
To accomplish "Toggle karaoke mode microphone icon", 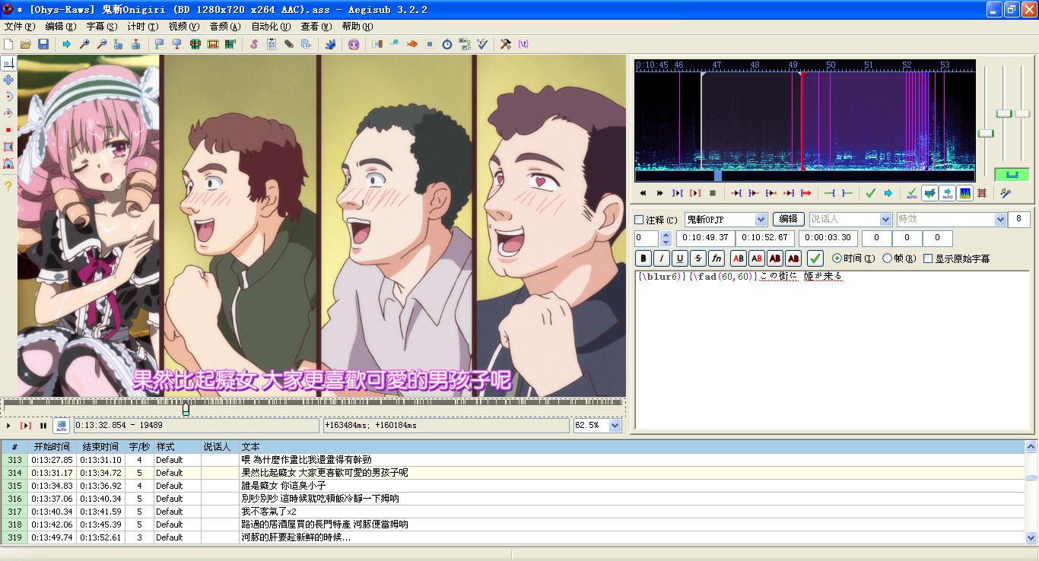I will click(1006, 193).
